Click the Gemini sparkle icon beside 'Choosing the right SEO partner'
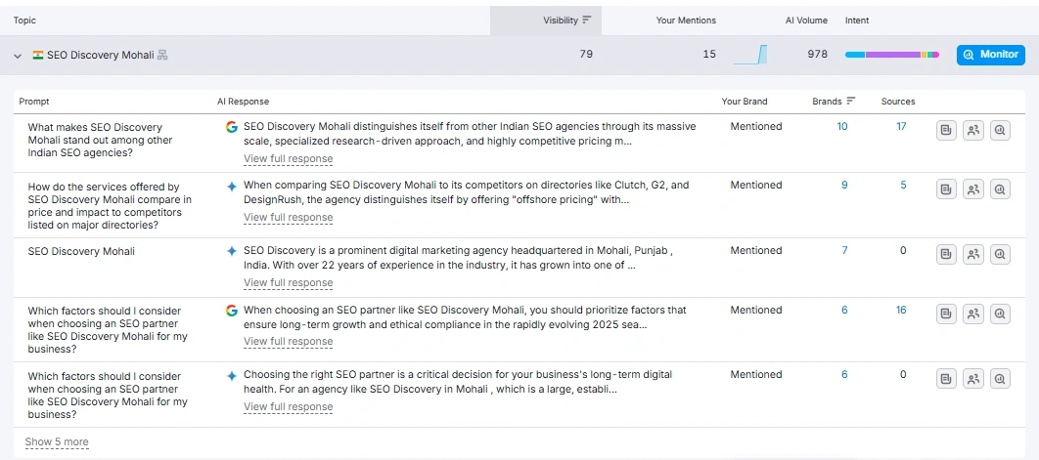This screenshot has height=460, width=1039. [231, 375]
